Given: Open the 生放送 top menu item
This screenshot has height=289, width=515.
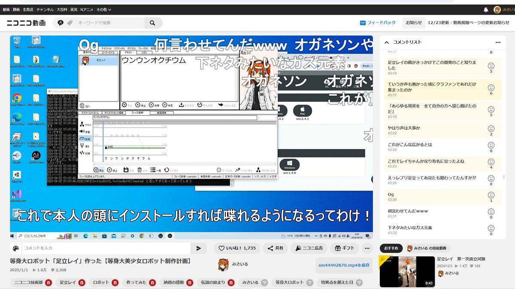Looking at the screenshot, I should tap(28, 9).
